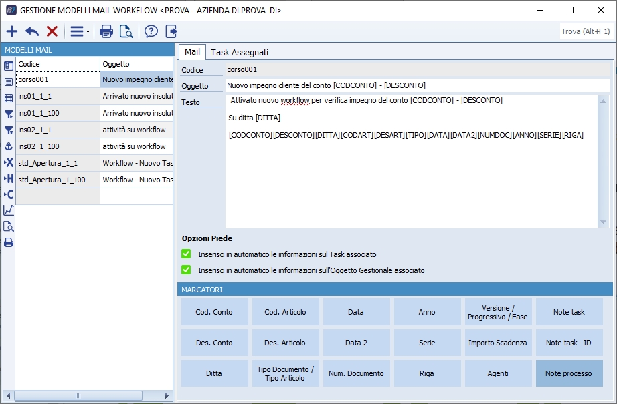Viewport: 617px width, 404px height.
Task: Click the Testo scrollbar down arrow
Action: point(603,222)
